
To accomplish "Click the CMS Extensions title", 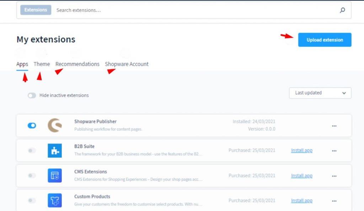I will pyautogui.click(x=91, y=172).
